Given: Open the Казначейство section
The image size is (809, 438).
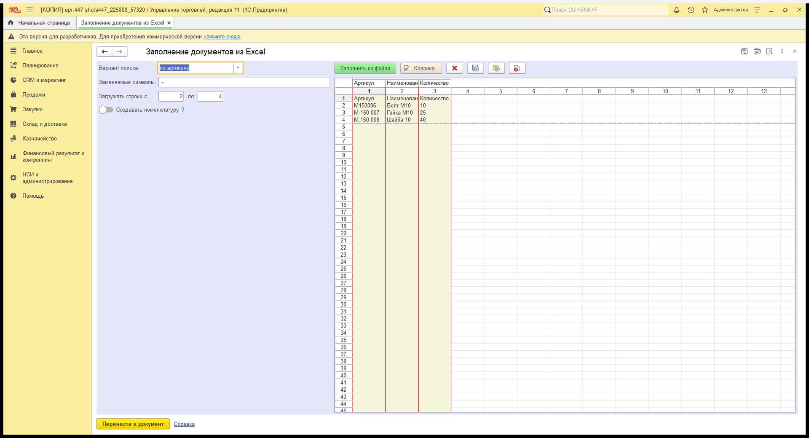Looking at the screenshot, I should coord(40,139).
